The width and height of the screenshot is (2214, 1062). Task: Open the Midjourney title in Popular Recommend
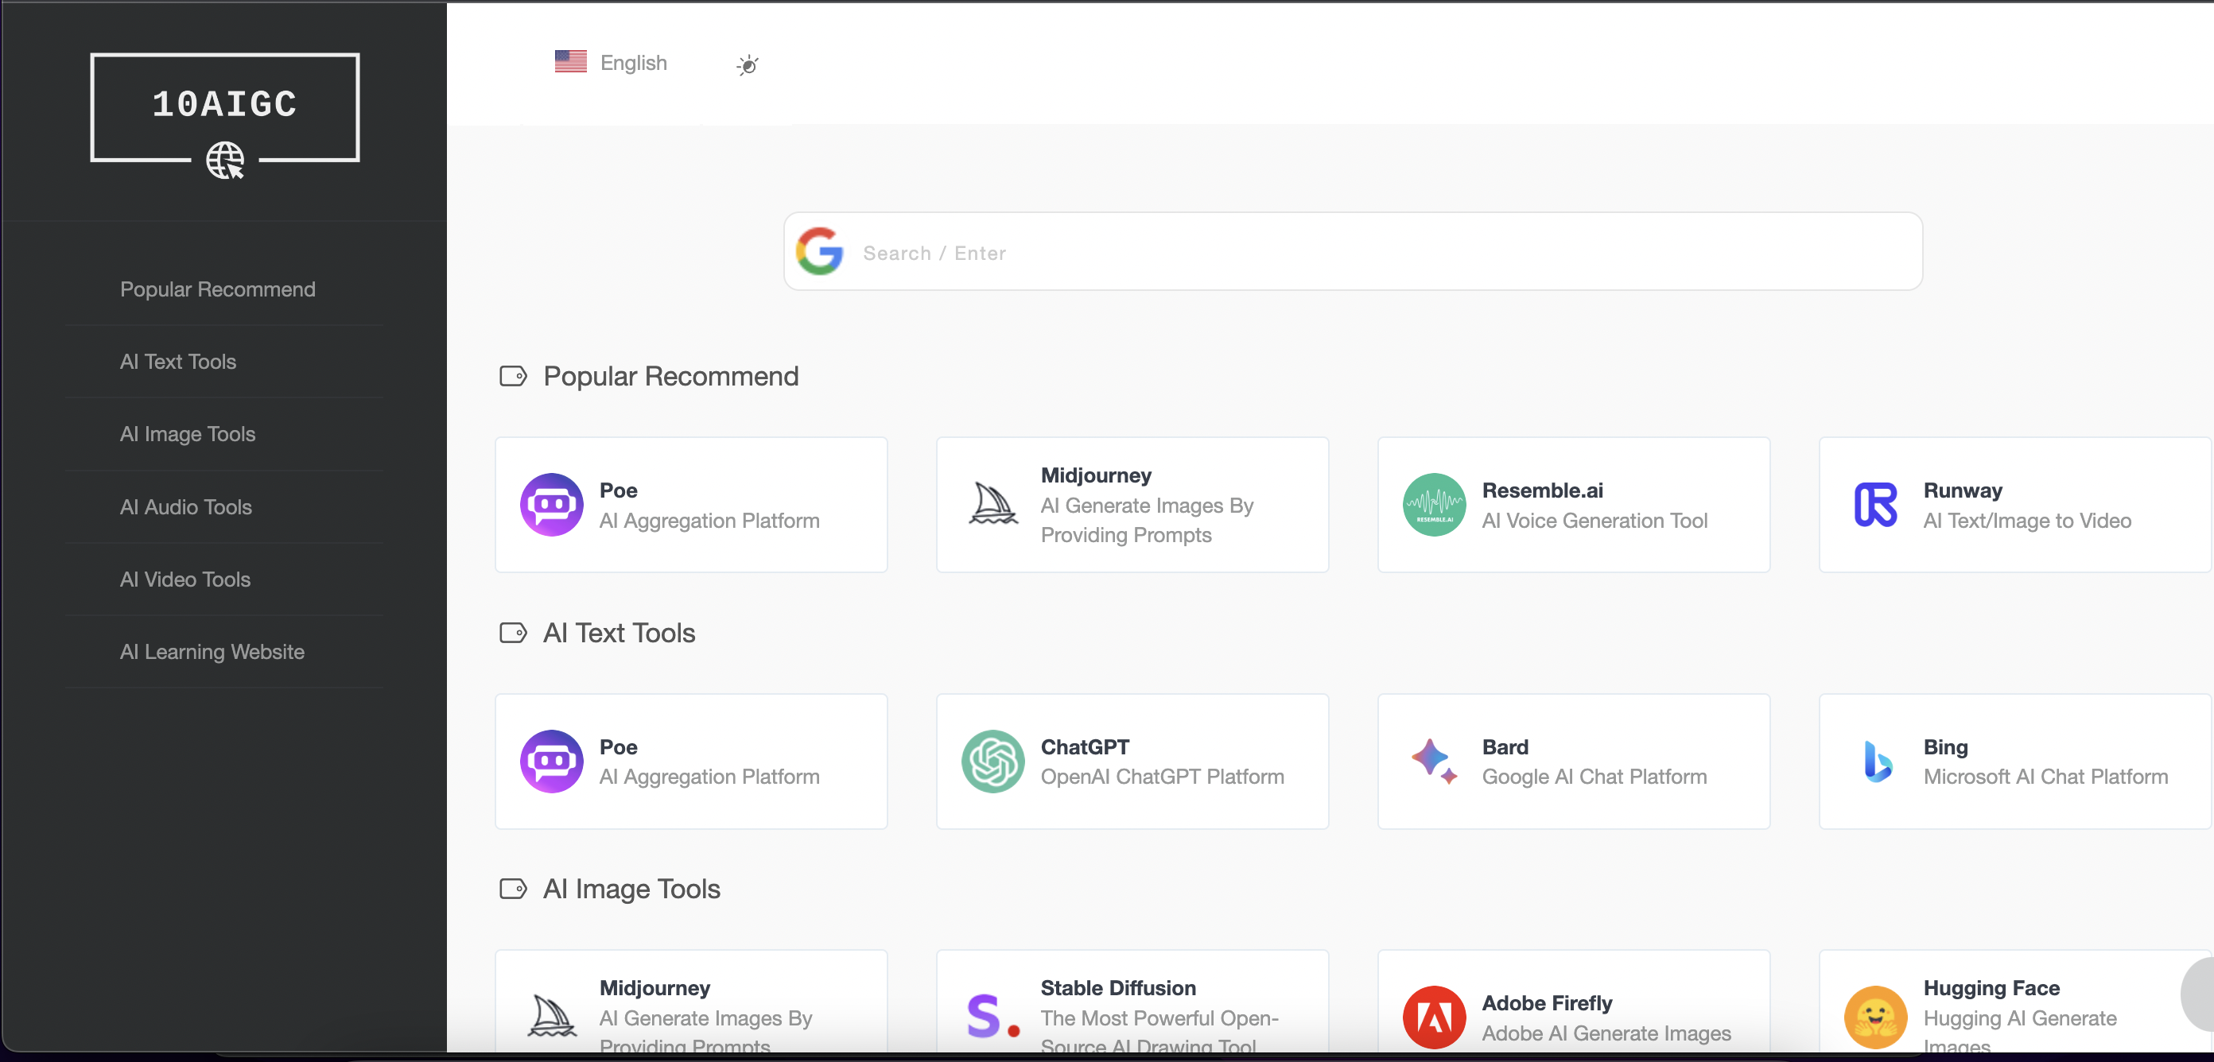pos(1096,475)
